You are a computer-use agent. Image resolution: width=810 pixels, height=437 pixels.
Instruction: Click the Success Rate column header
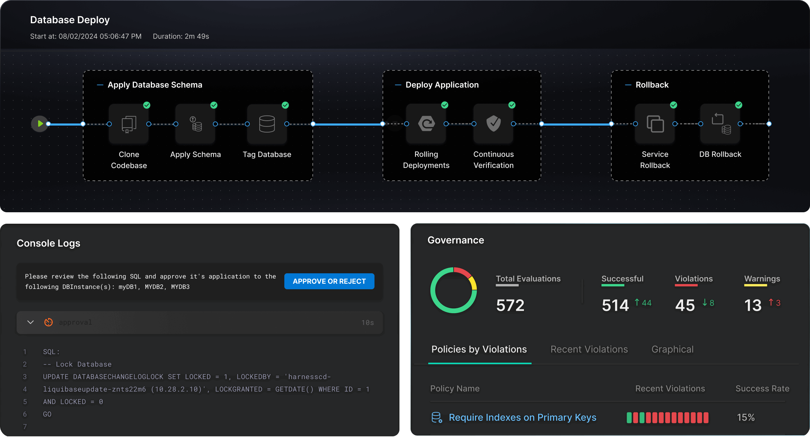(762, 389)
